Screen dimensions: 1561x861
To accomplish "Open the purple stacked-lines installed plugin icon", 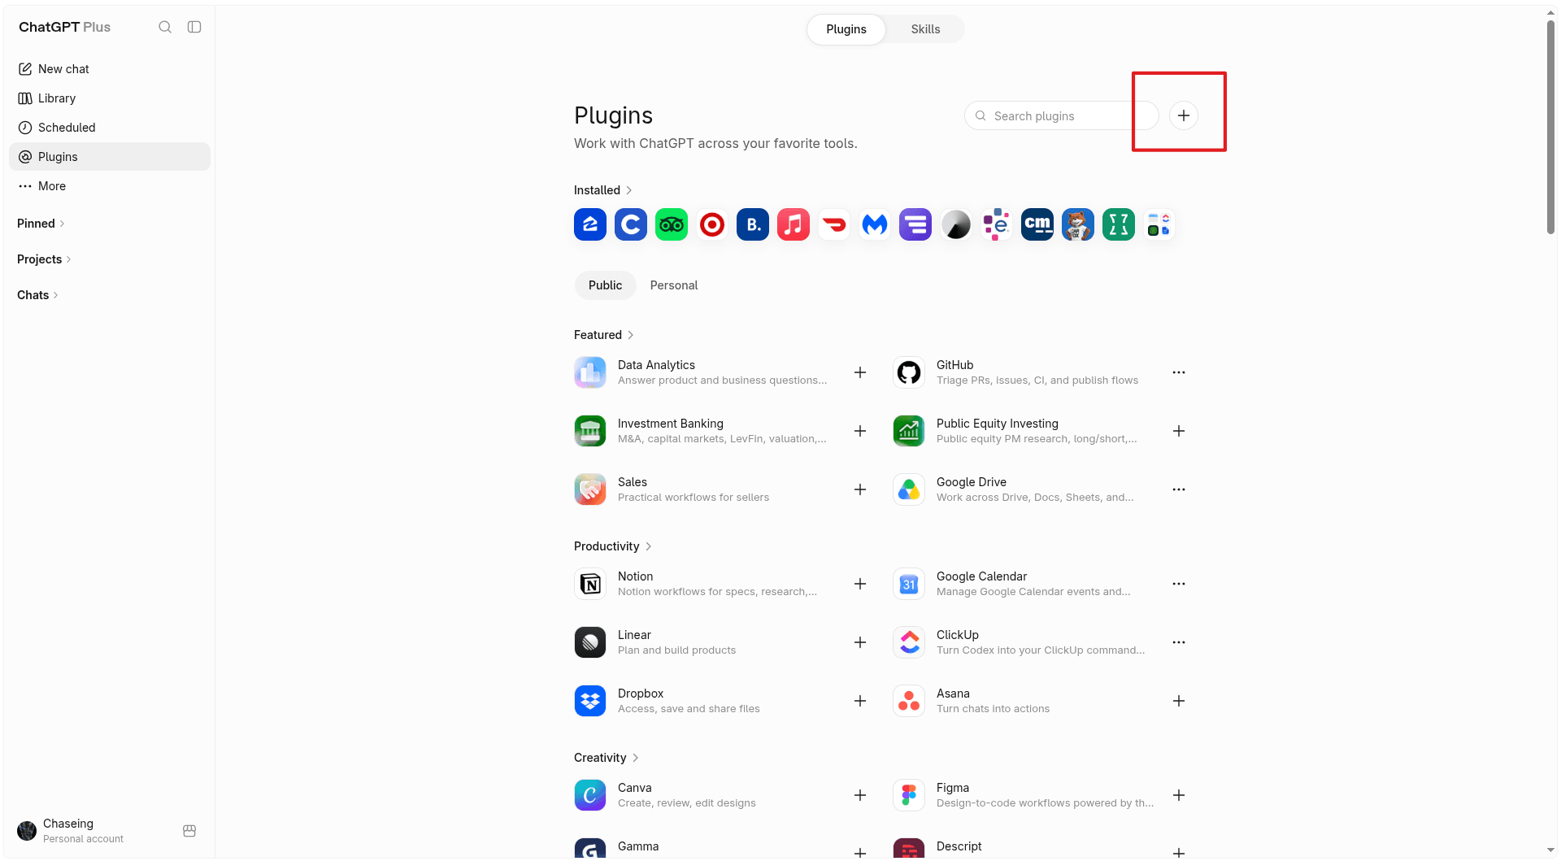I will coord(915,224).
